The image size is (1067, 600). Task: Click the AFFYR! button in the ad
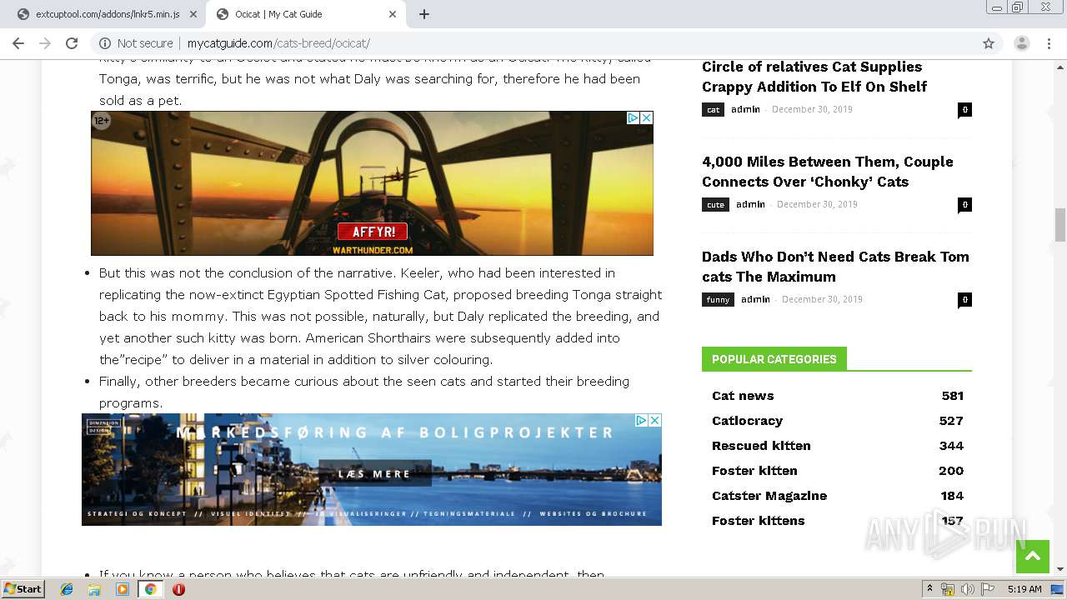[x=372, y=232]
